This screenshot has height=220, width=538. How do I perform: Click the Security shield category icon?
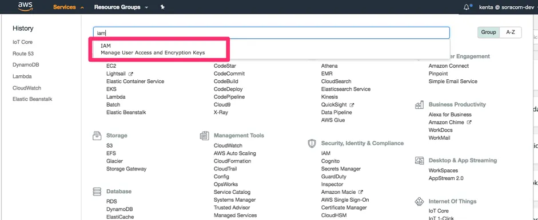pos(312,144)
